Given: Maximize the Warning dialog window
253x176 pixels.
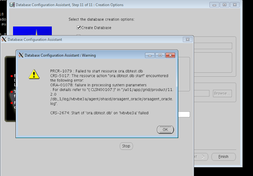Looking at the screenshot, I should [160, 55].
